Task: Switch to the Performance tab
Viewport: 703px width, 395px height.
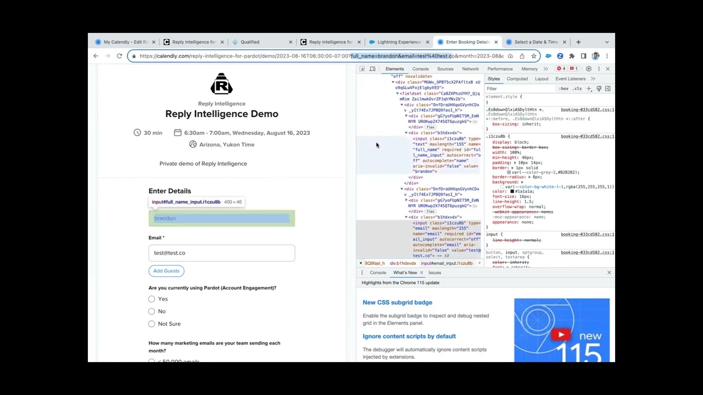Action: pos(500,69)
